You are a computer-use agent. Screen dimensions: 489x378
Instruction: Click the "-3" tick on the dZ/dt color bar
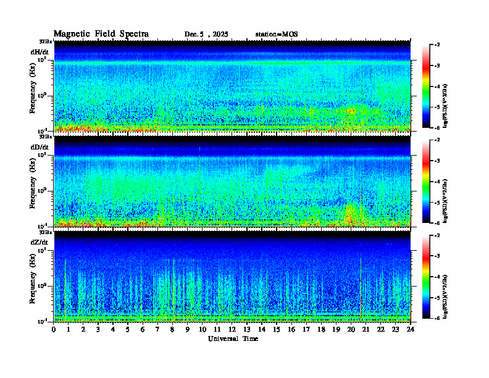[x=437, y=256]
